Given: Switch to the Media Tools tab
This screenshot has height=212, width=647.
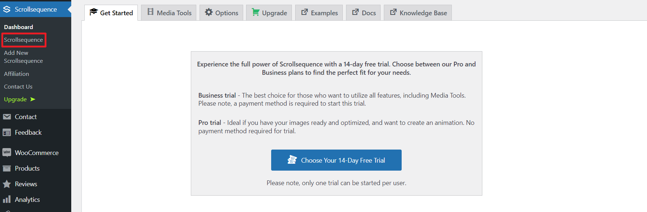Looking at the screenshot, I should coord(169,13).
